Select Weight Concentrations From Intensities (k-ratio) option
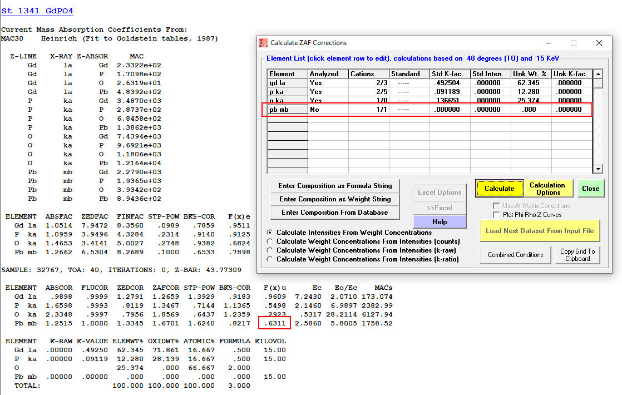Viewport: 622px width, 395px height. pos(270,259)
